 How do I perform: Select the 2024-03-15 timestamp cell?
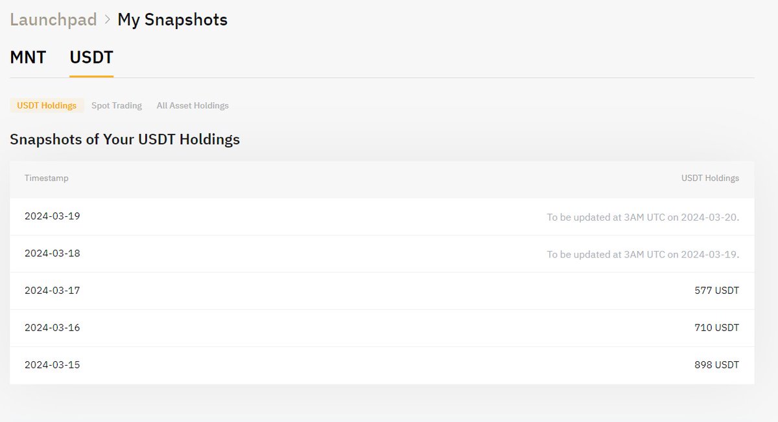53,365
